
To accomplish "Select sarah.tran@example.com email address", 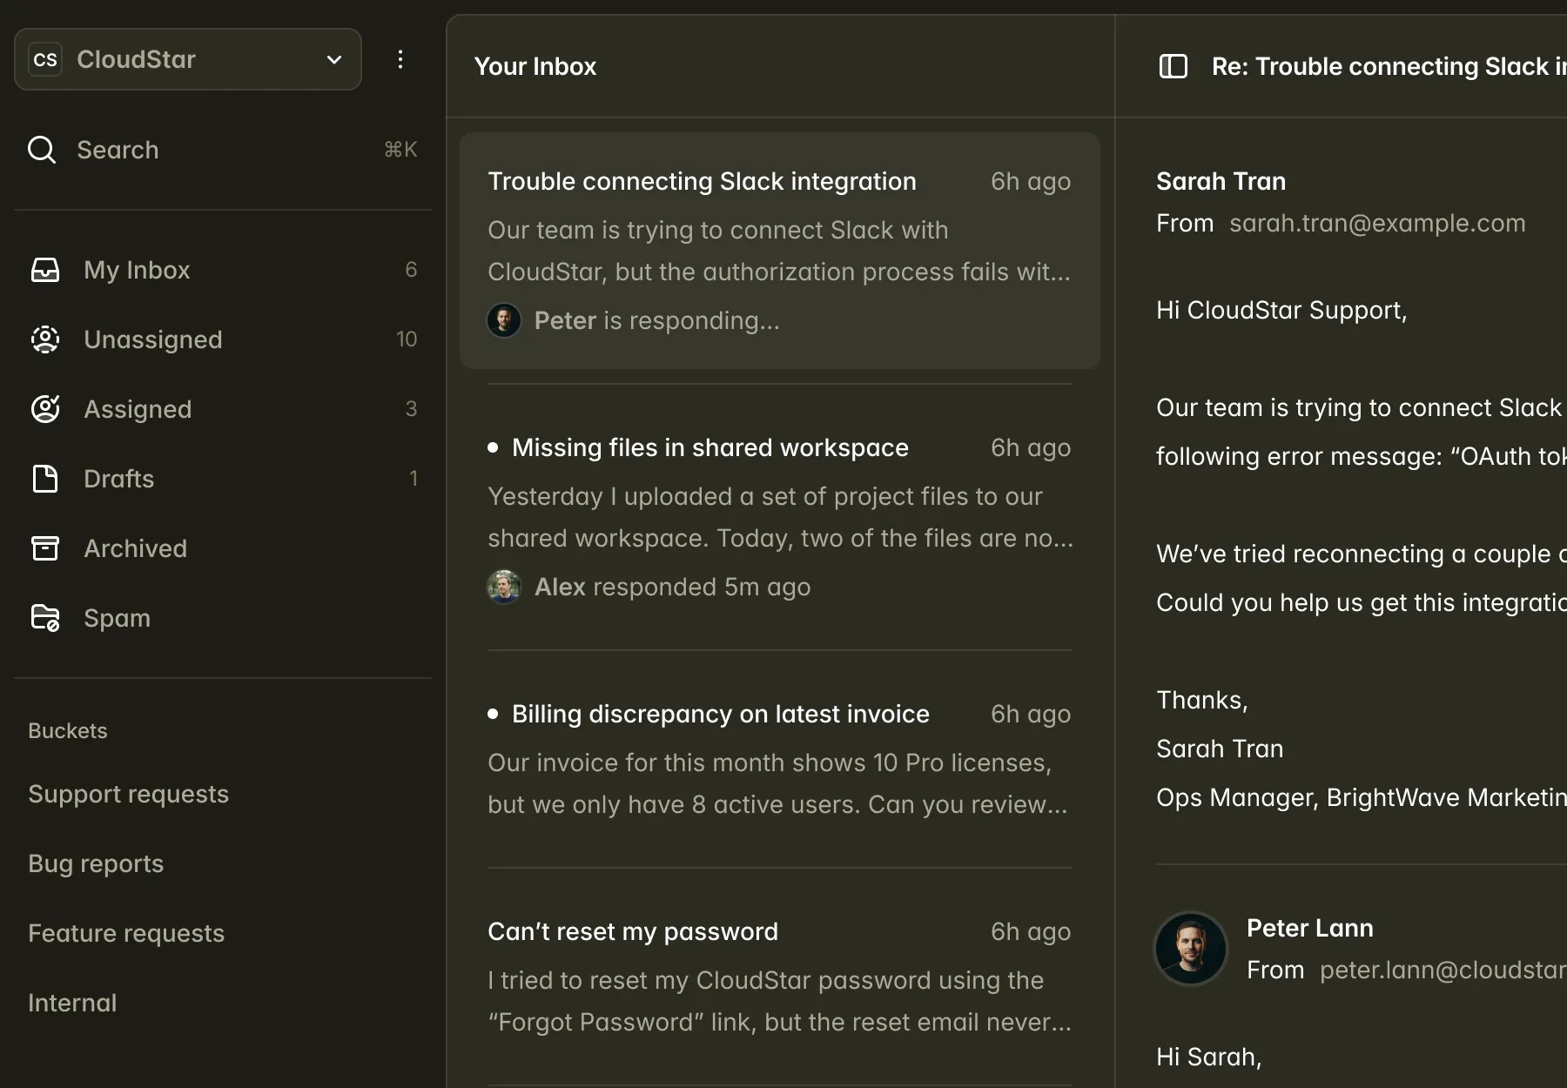I will (1377, 223).
